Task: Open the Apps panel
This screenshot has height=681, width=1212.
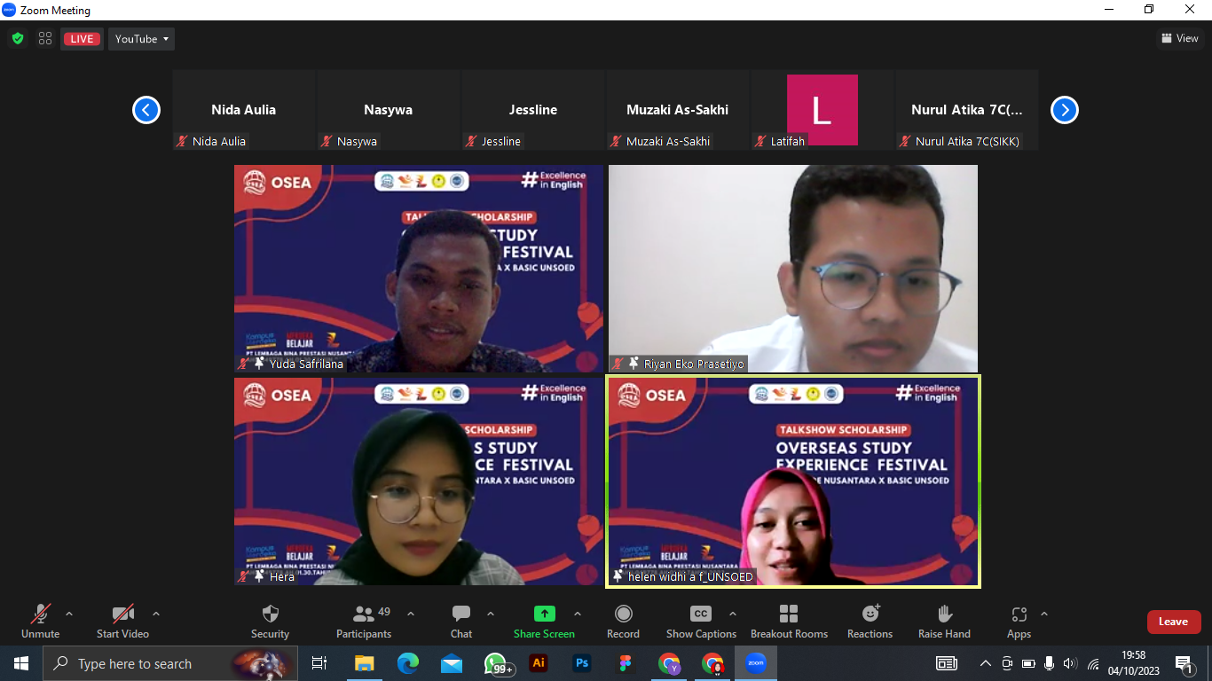Action: pyautogui.click(x=1019, y=614)
